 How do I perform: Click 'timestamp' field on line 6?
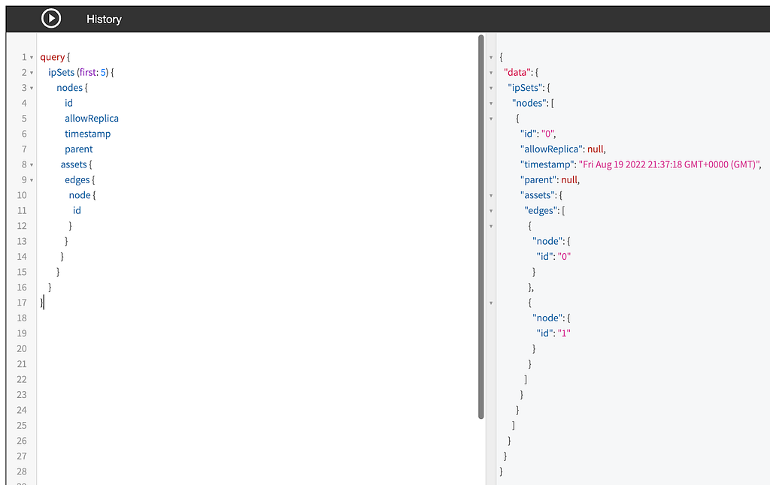pos(88,134)
